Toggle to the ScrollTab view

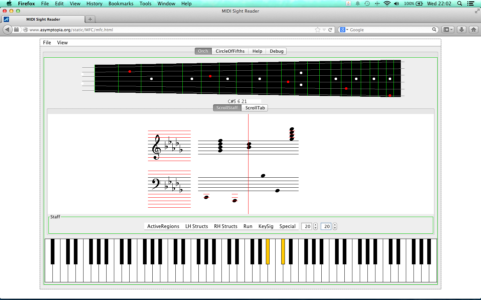[255, 108]
